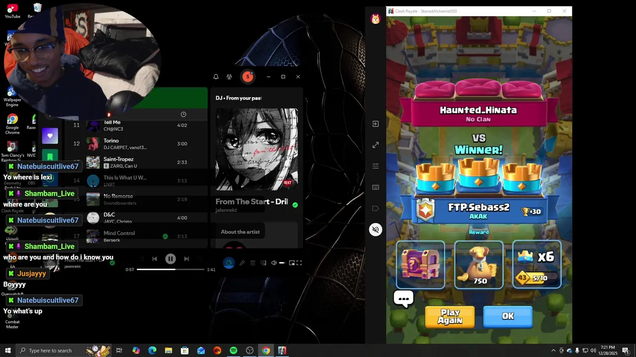Viewport: 636px width, 357px height.
Task: Click the taskbar search box
Action: pos(64,351)
